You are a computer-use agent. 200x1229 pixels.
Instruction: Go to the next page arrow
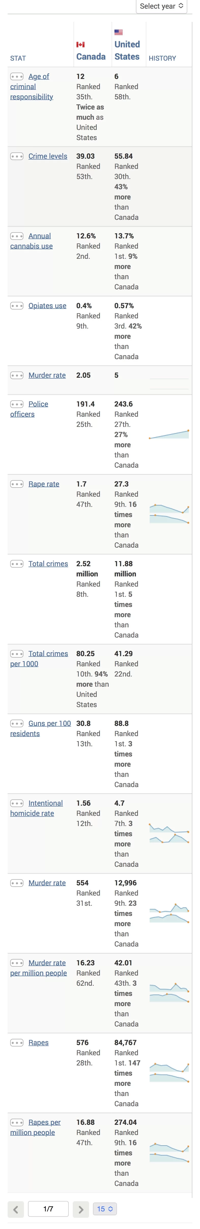tap(80, 1209)
